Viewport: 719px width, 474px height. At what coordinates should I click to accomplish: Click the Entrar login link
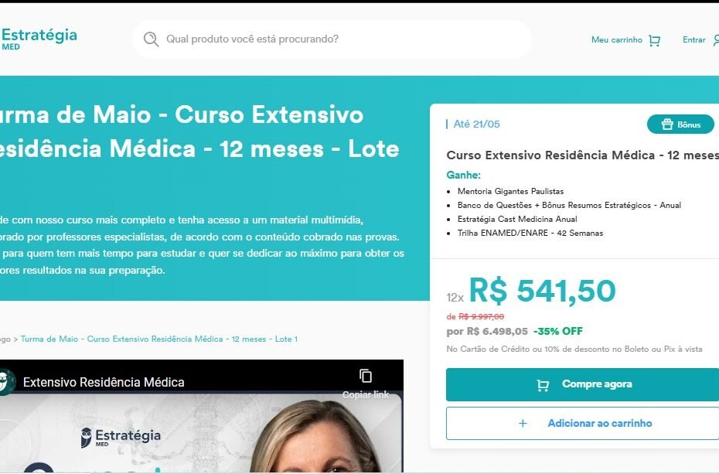point(693,40)
